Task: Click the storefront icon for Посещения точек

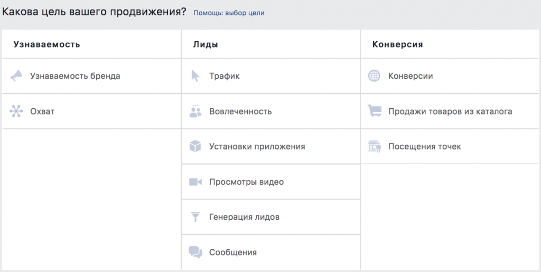Action: pyautogui.click(x=375, y=146)
